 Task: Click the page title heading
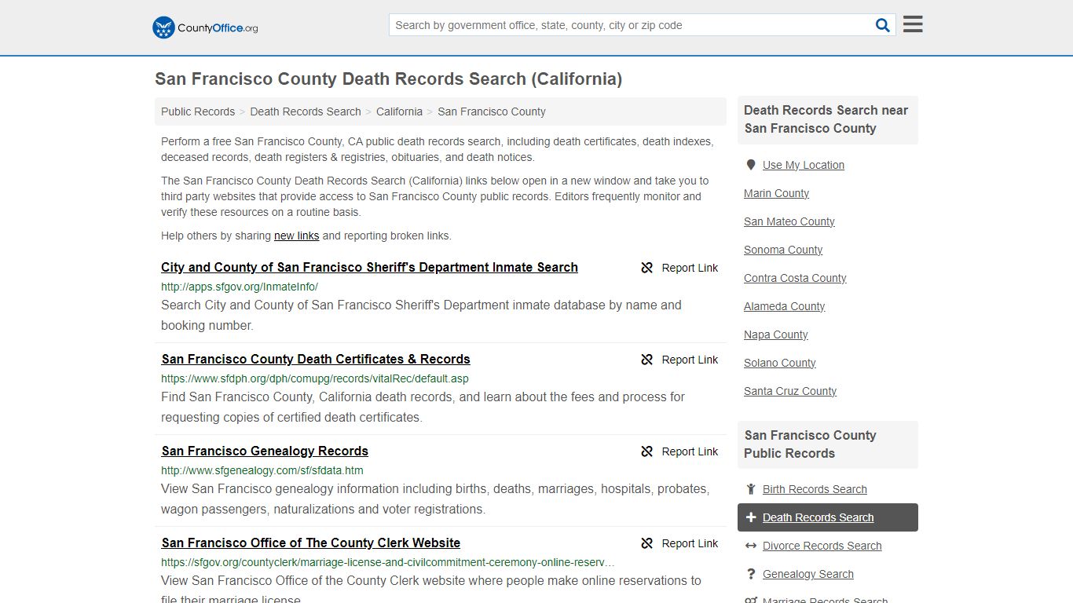388,79
